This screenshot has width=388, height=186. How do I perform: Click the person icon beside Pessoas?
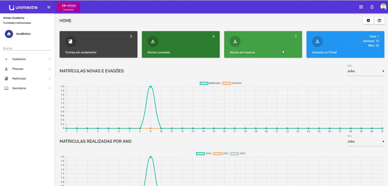click(6, 69)
